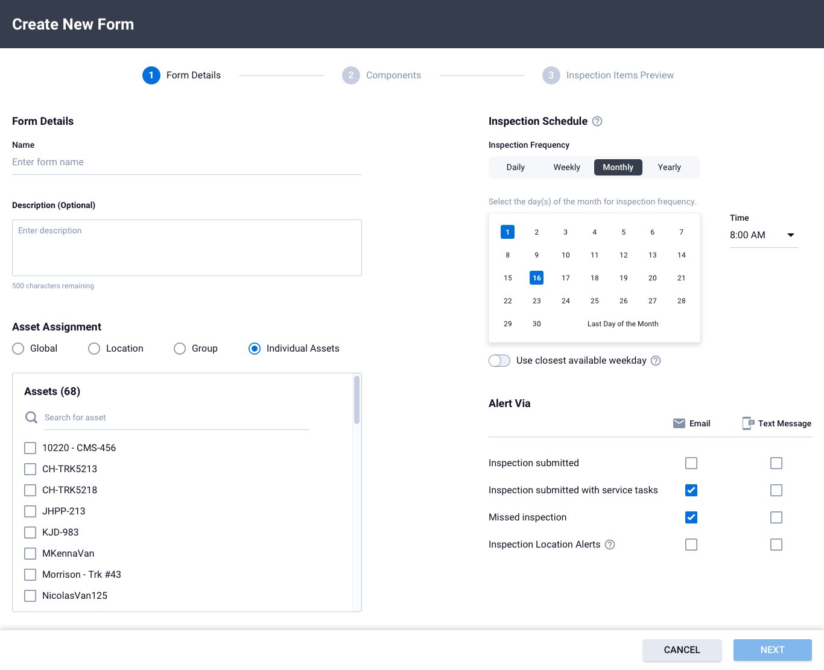Click the CANCEL button
Screen dimensions: 824x670
point(682,650)
